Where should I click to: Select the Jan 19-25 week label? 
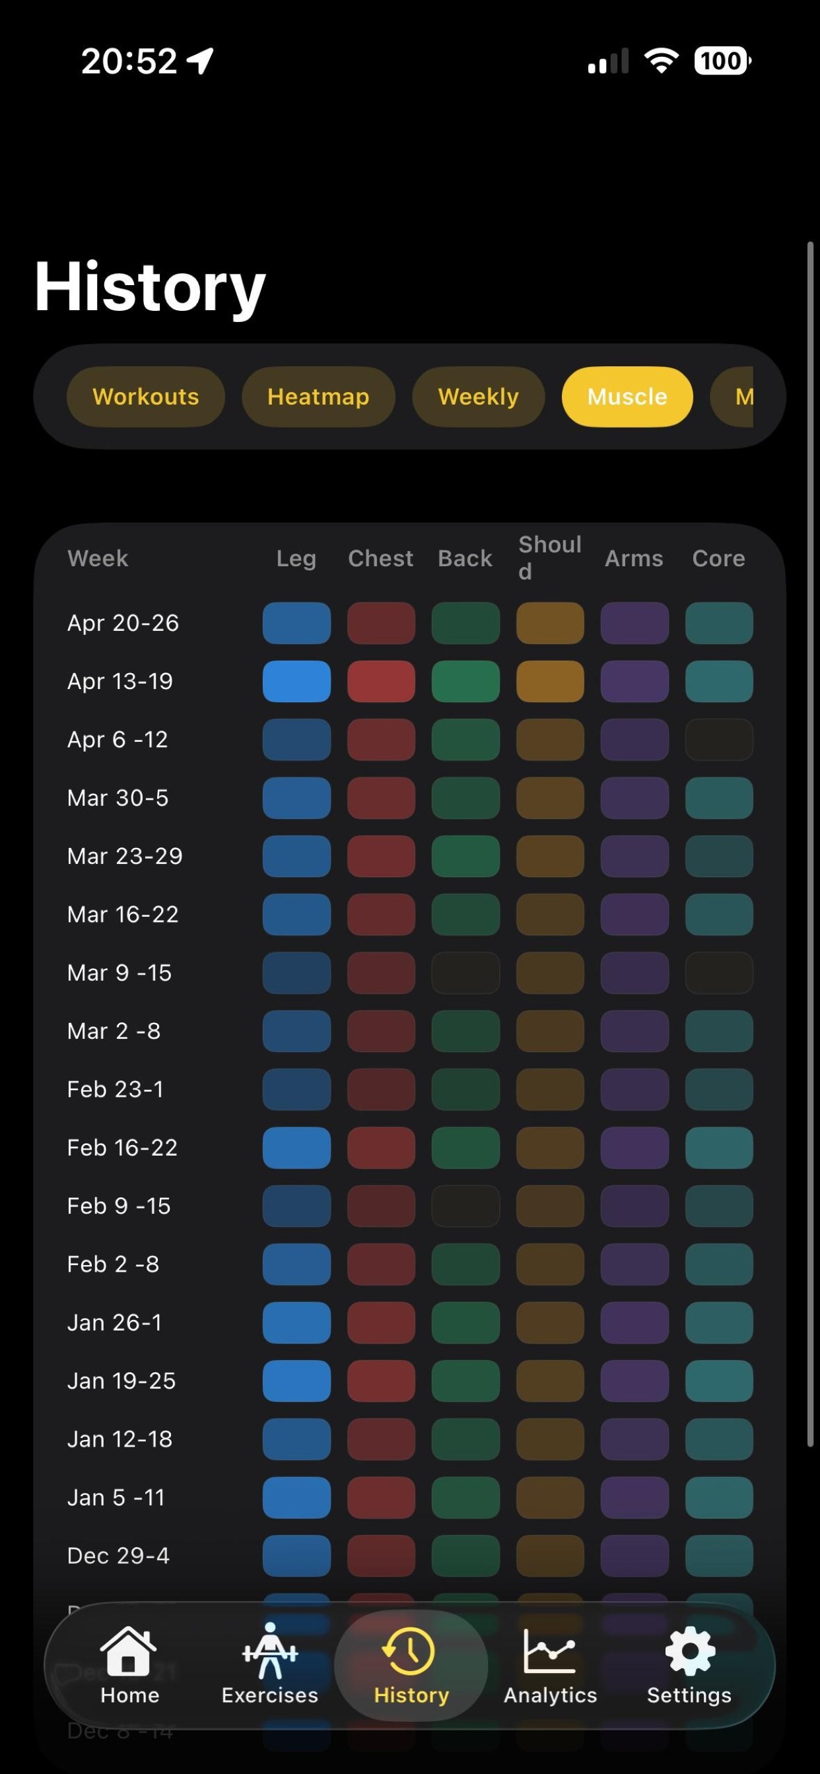point(121,1381)
